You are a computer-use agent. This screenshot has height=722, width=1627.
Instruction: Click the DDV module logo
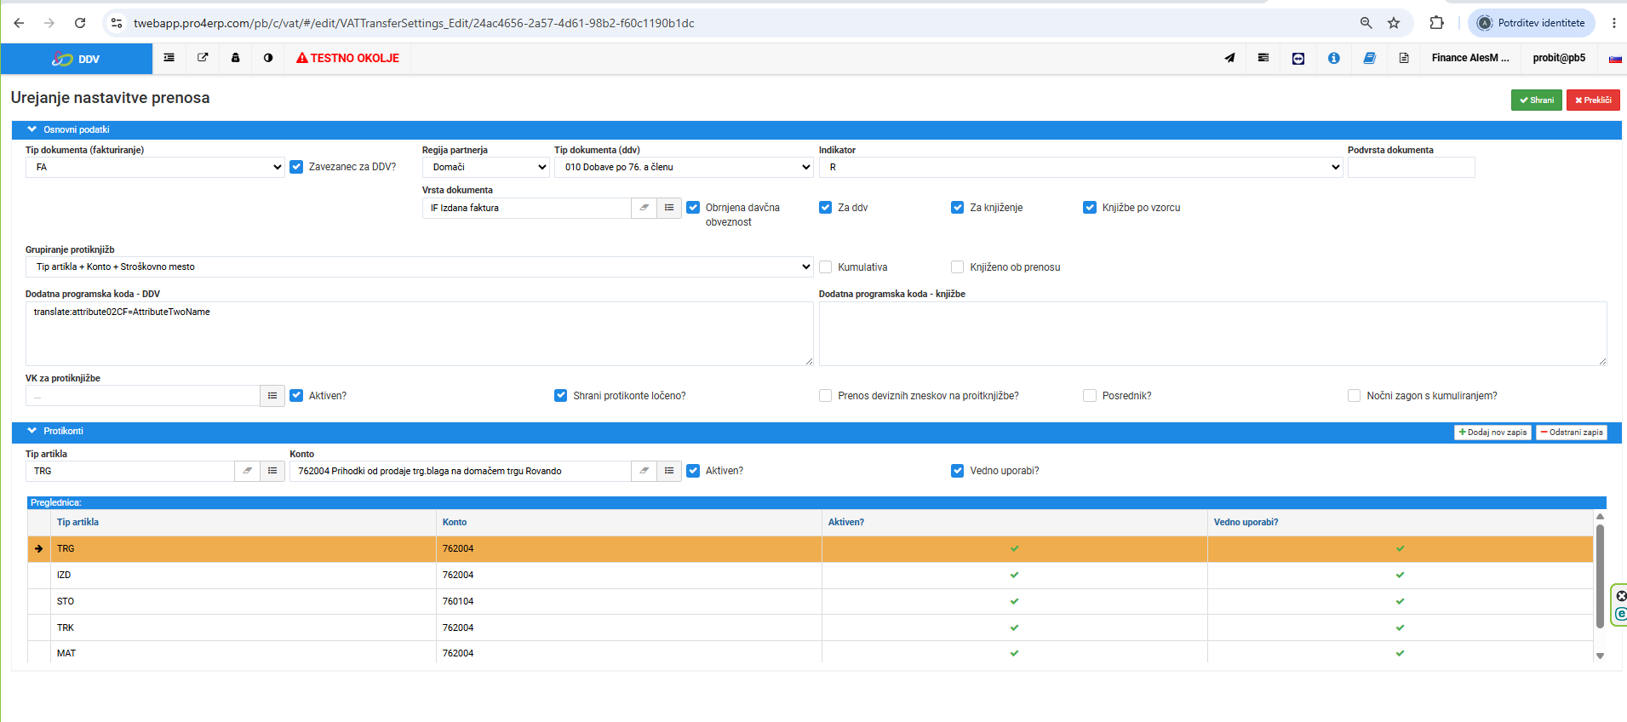pos(76,59)
